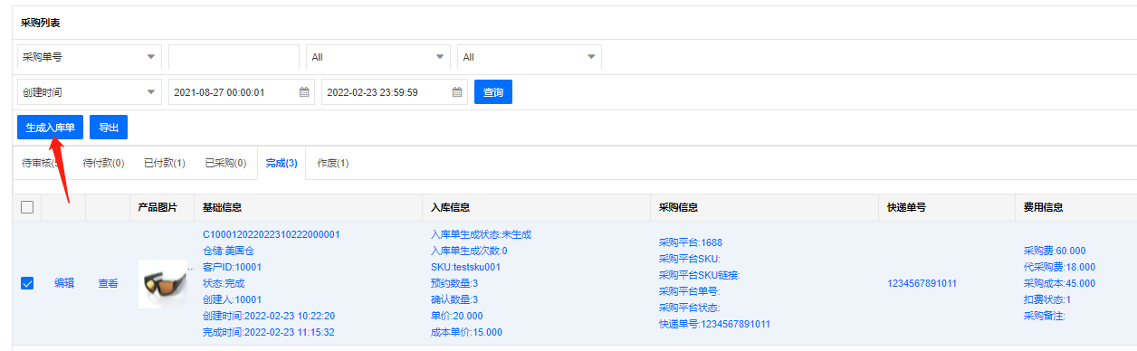This screenshot has height=351, width=1137.
Task: Click the 查看 link in the order row
Action: (108, 283)
